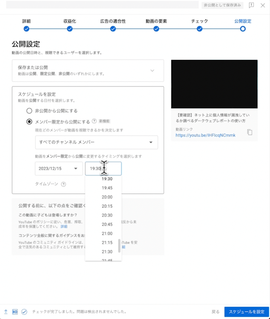Click 非公開として保存済み status badge
Image resolution: width=270 pixels, height=319 pixels.
pyautogui.click(x=222, y=5)
